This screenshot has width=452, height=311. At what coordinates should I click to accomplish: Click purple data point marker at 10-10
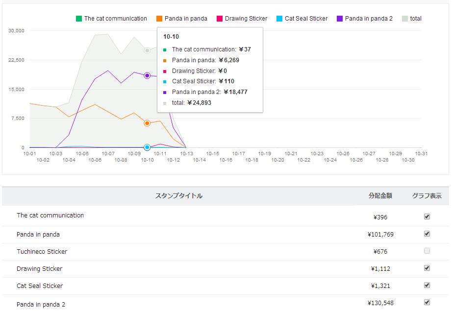(147, 75)
